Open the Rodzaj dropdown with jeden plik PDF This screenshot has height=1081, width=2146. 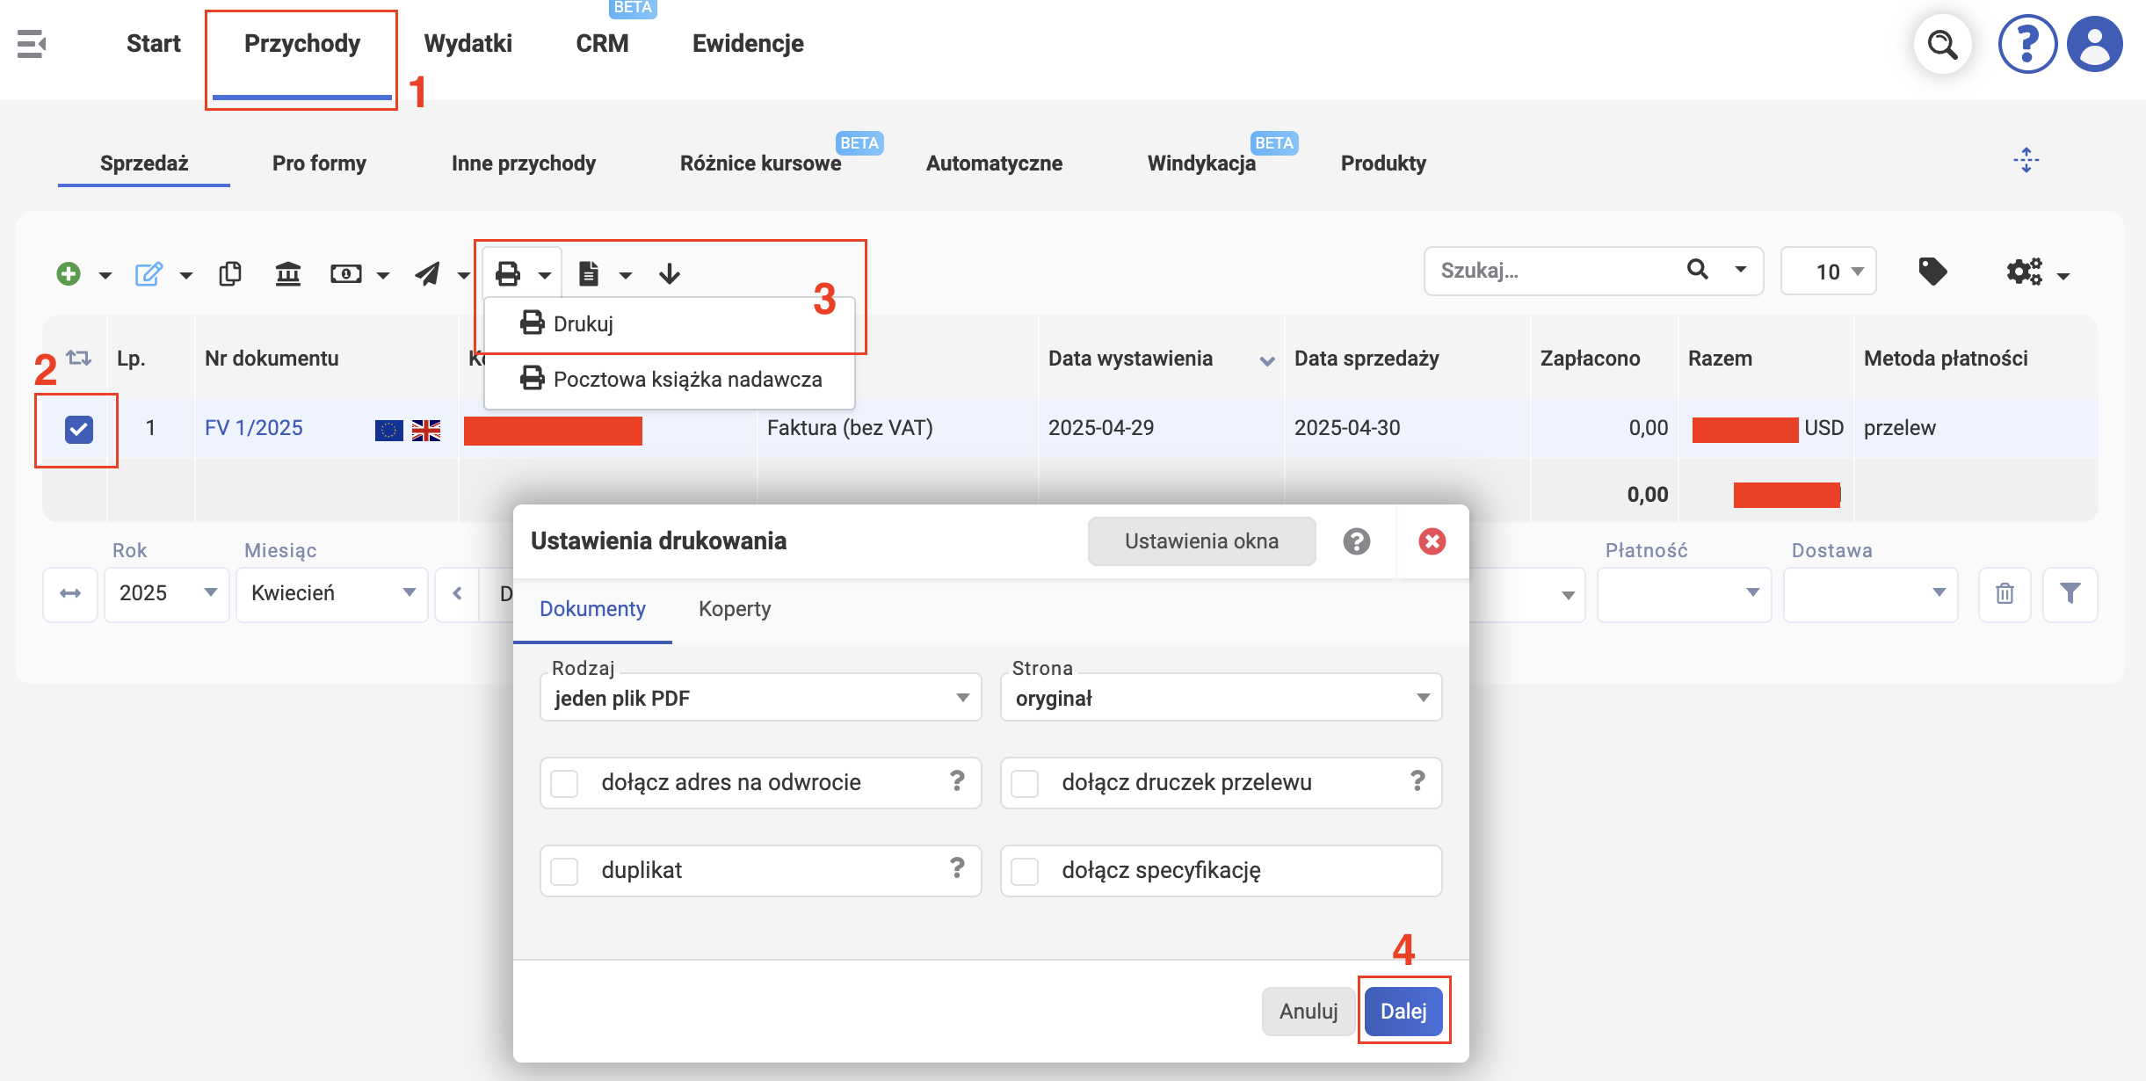(x=761, y=698)
